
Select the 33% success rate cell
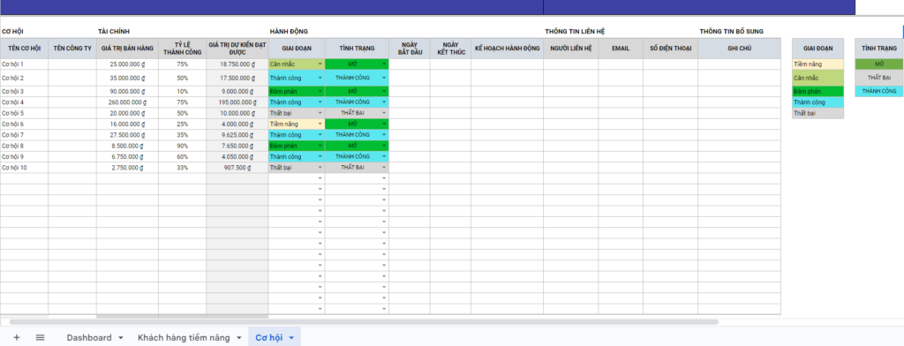coord(182,167)
